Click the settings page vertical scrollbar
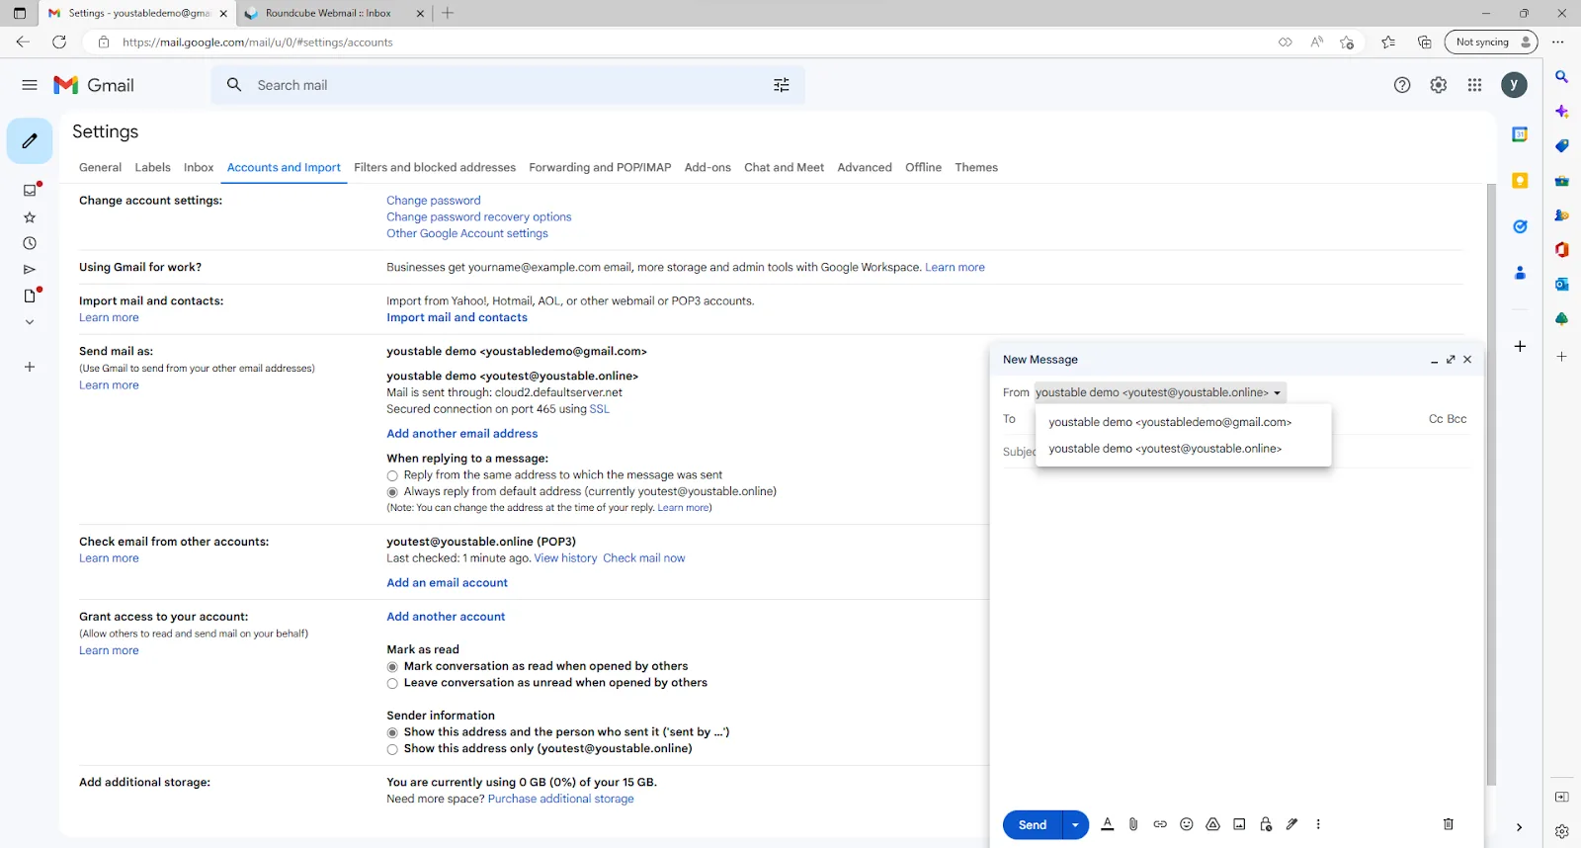This screenshot has width=1581, height=848. pos(1491,484)
